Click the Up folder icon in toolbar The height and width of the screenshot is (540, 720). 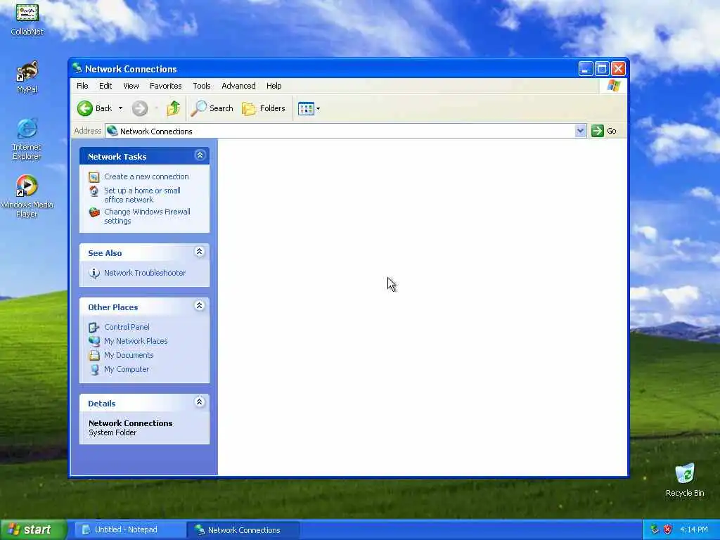point(173,108)
